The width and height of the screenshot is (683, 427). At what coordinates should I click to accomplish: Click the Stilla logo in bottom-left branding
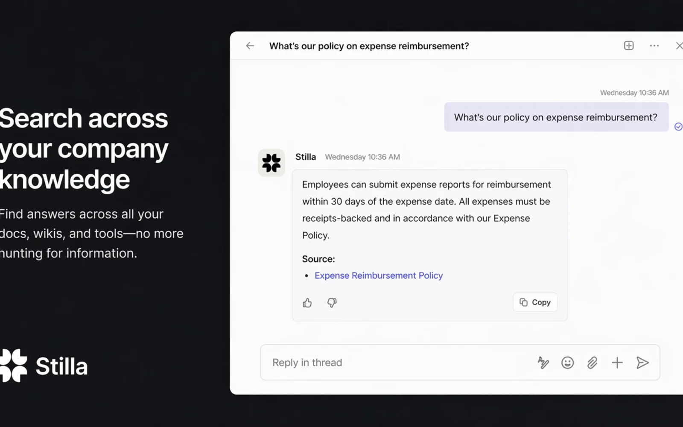click(x=44, y=366)
